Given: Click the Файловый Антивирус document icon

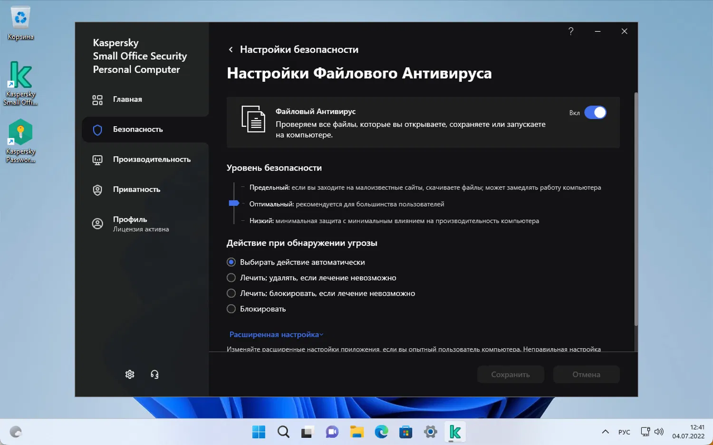Looking at the screenshot, I should [253, 119].
